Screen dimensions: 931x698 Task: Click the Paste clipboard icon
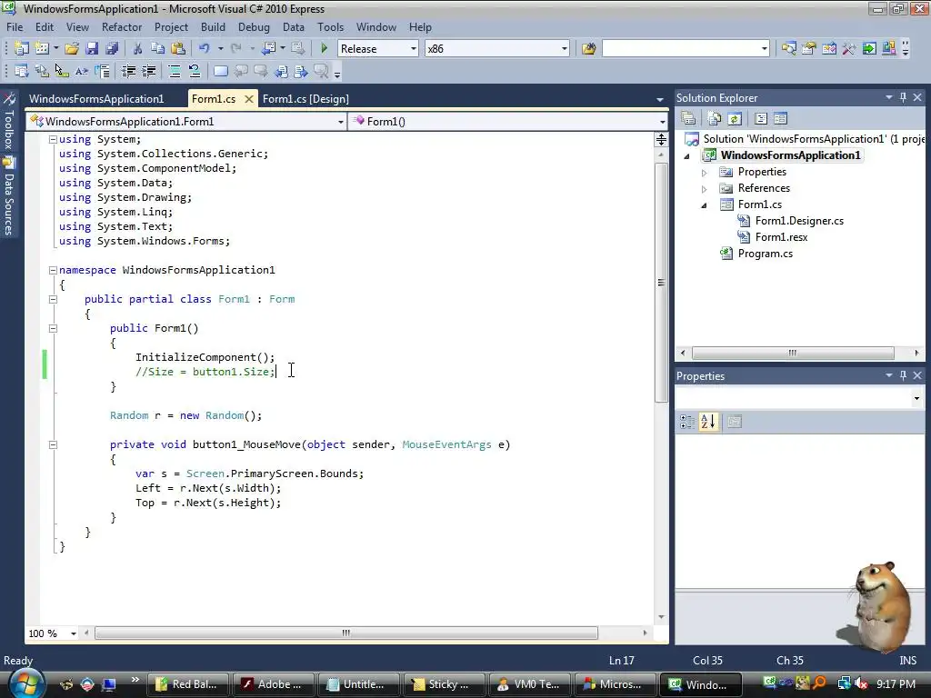pos(177,49)
